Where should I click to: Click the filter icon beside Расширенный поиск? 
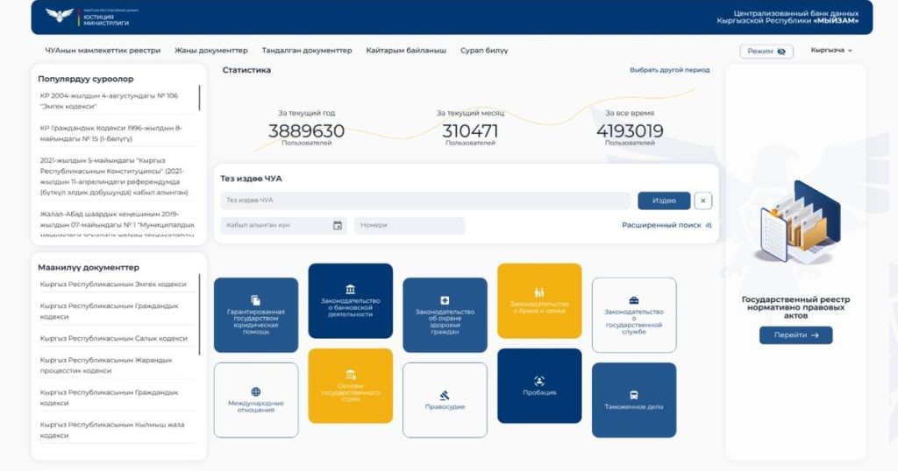pos(709,225)
